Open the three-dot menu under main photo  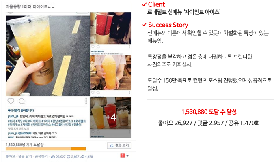pyautogui.click(x=86, y=101)
